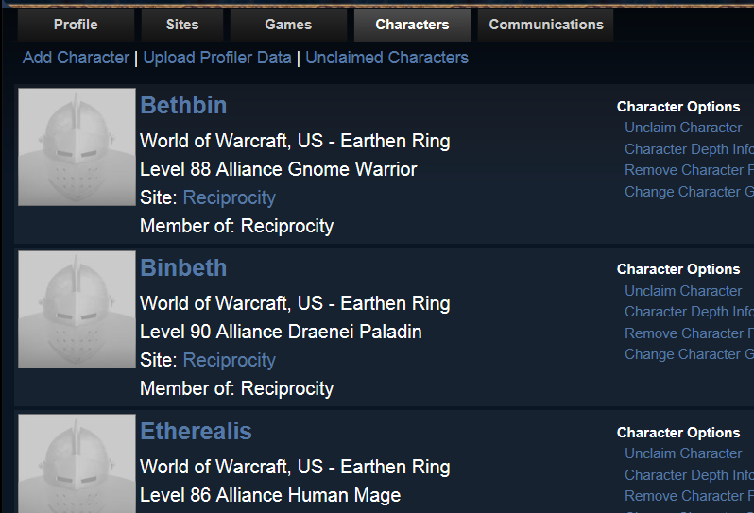Open Reciprocity site link under Bethbin
Viewport: 754px width, 513px height.
(x=230, y=198)
